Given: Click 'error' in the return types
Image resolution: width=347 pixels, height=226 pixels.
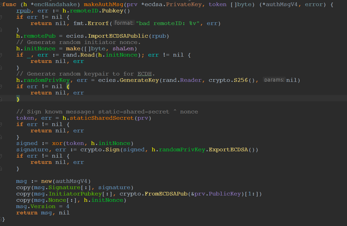Looking at the screenshot, I should (x=314, y=4).
